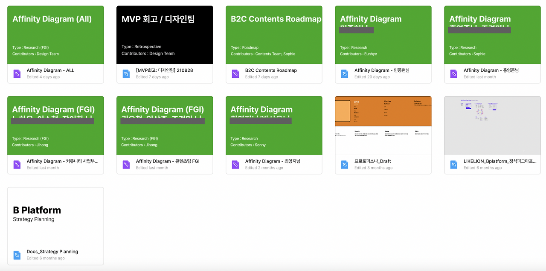
Task: Open the thumbnail with Contributors : Sophie, Type Research
Action: 492,35
